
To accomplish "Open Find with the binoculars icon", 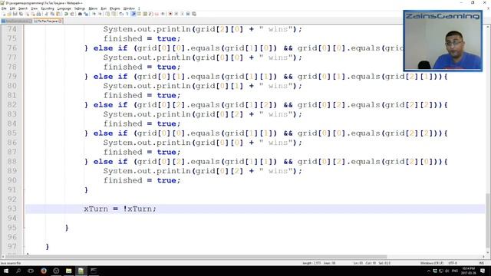I will pos(80,14).
